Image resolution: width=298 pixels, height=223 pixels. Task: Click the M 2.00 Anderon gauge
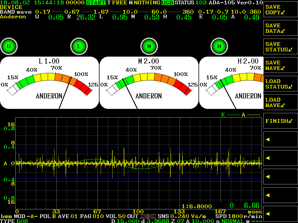point(149,83)
